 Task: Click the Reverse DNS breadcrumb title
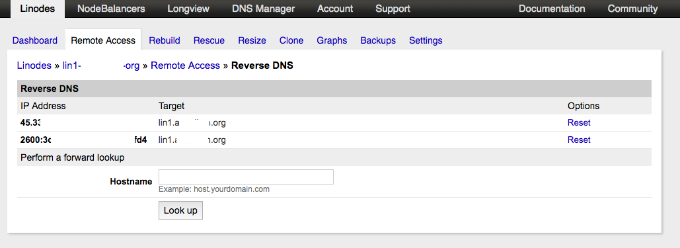262,65
